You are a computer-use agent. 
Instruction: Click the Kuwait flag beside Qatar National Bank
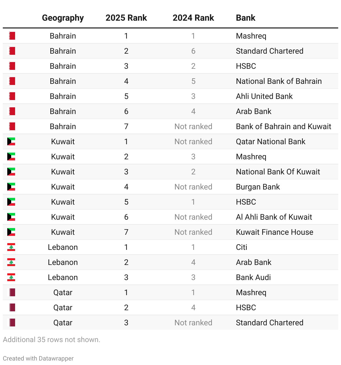(11, 141)
